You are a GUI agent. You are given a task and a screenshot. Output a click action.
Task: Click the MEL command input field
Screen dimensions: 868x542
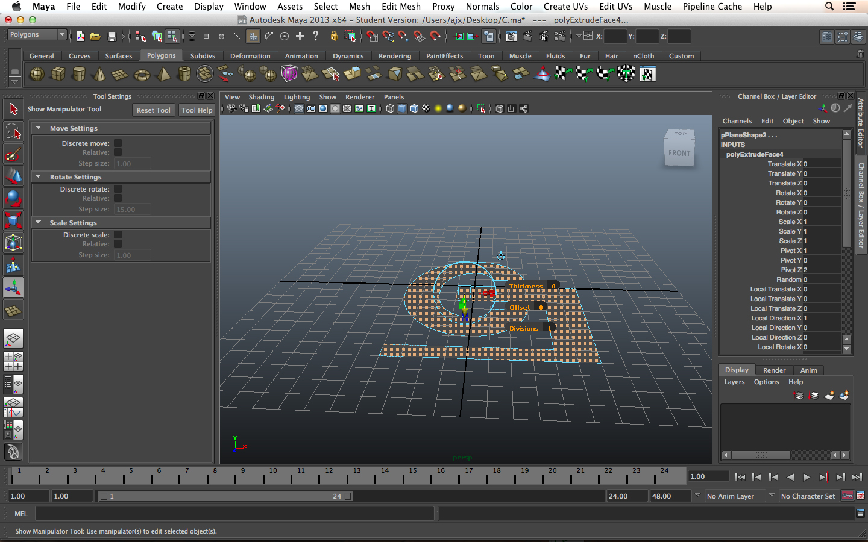coord(235,514)
